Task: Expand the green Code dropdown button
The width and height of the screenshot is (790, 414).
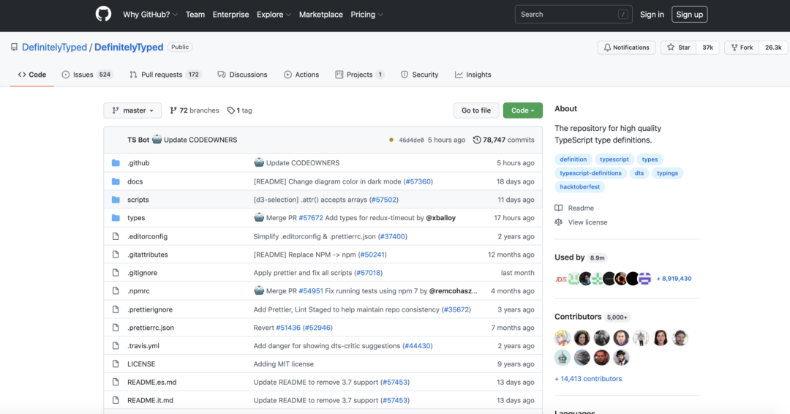Action: (x=522, y=110)
